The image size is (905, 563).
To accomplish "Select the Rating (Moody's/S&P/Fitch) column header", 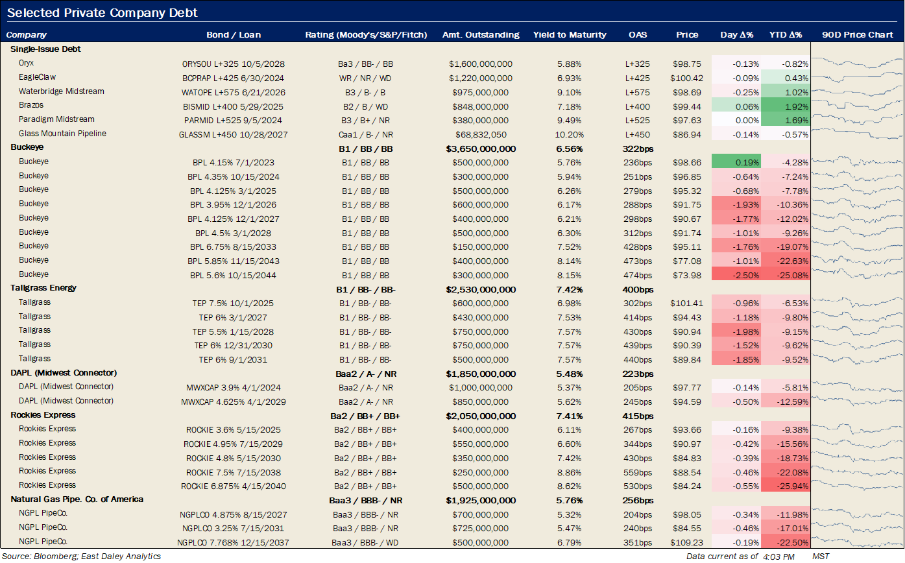I will tap(366, 35).
